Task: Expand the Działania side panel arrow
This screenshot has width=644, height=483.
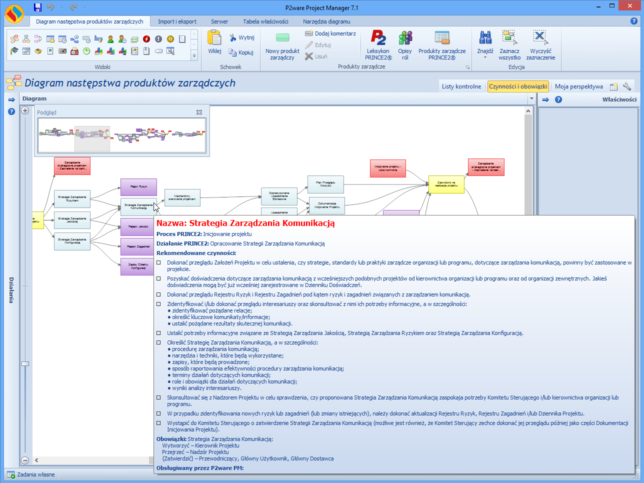Action: [x=11, y=99]
